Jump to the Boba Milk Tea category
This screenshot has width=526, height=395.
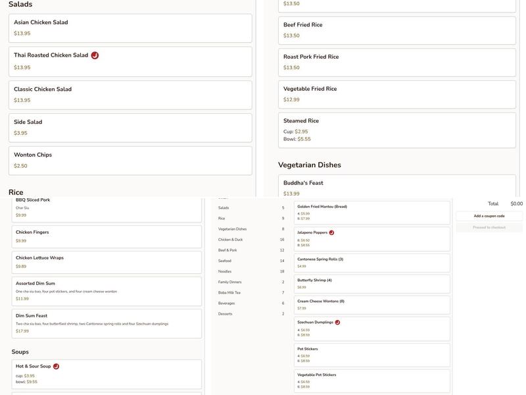click(x=229, y=292)
